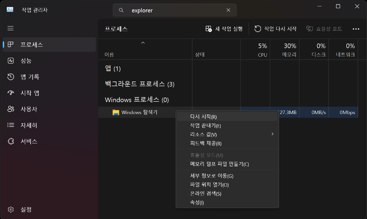
Task: Clear the explorer search text
Action: (228, 10)
